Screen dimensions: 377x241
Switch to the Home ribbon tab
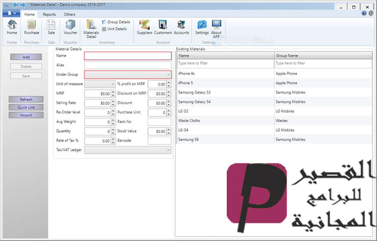click(29, 15)
